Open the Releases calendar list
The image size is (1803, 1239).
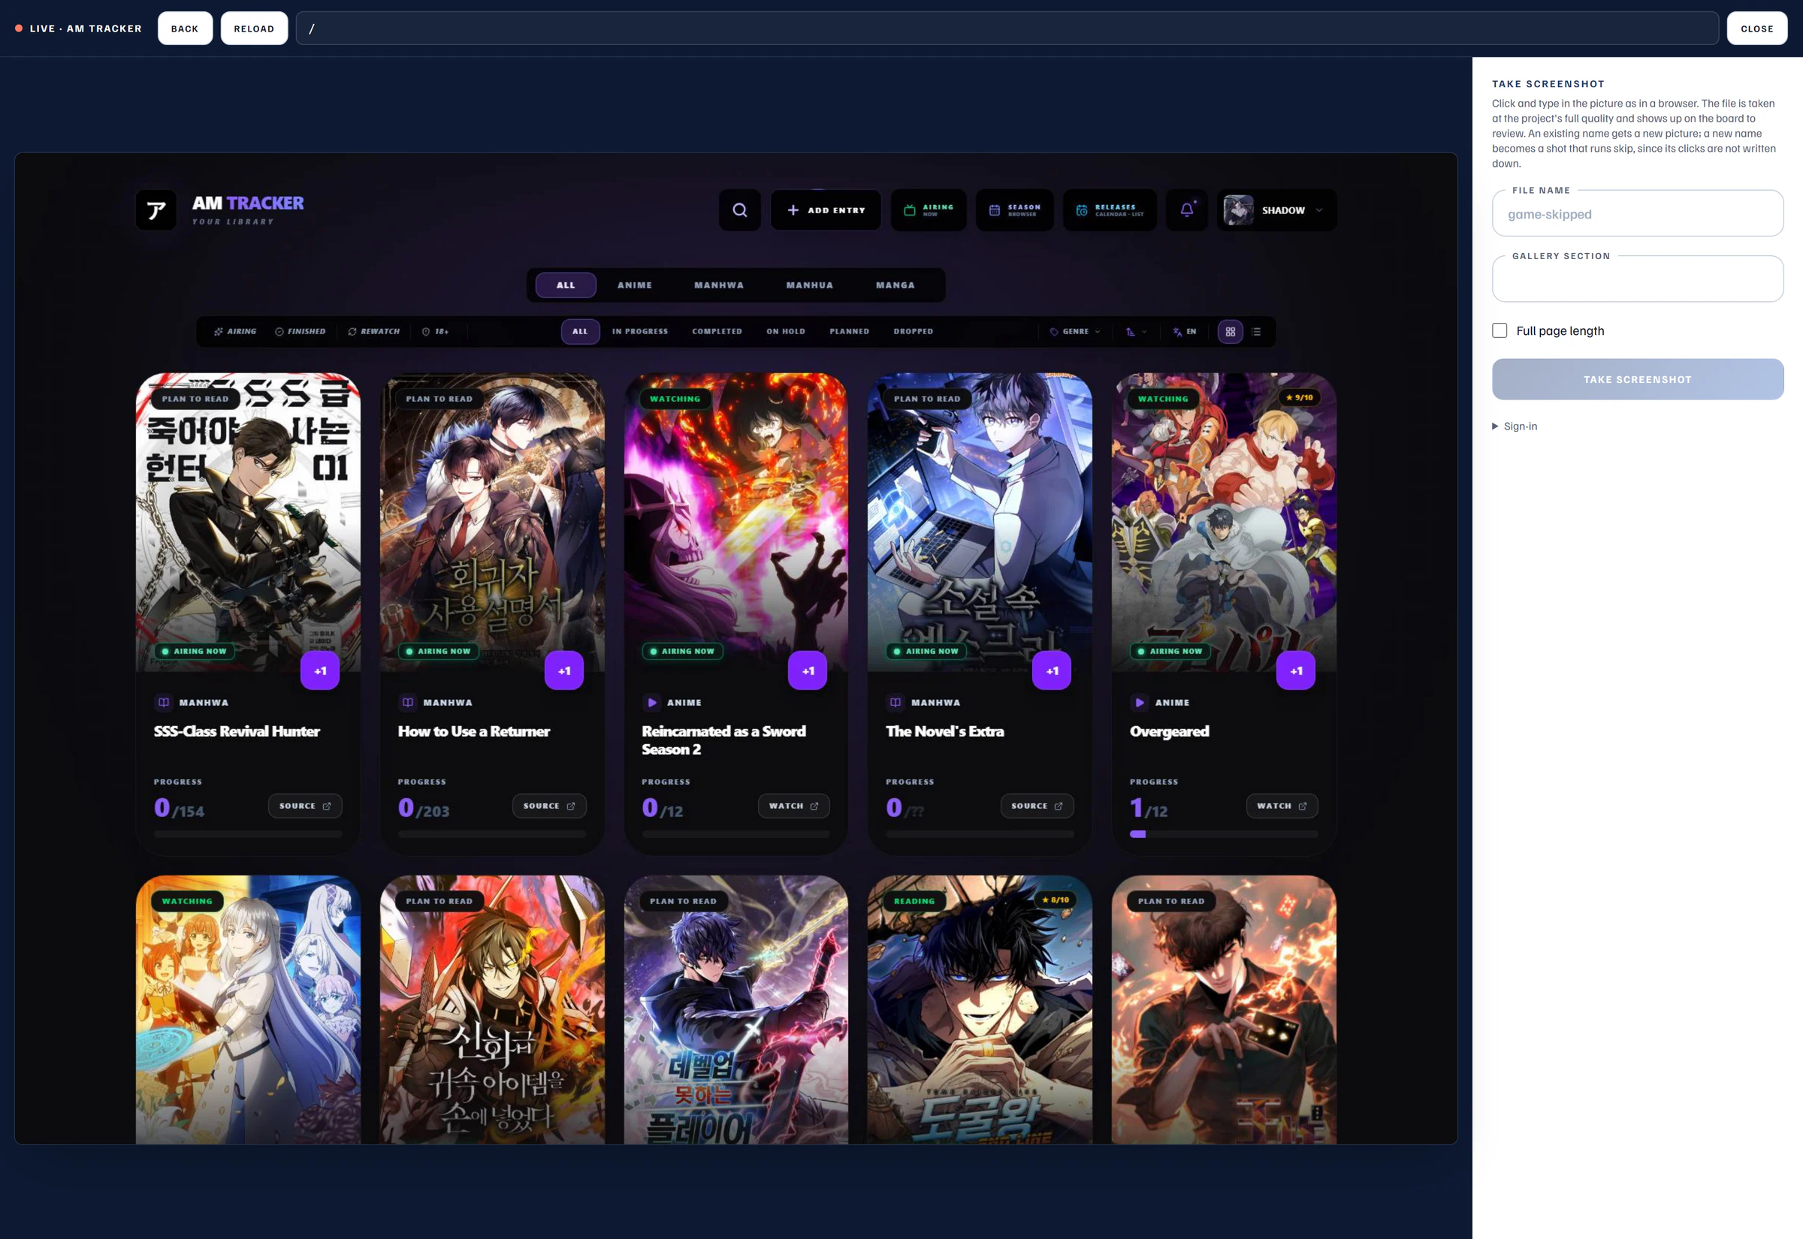click(1109, 210)
